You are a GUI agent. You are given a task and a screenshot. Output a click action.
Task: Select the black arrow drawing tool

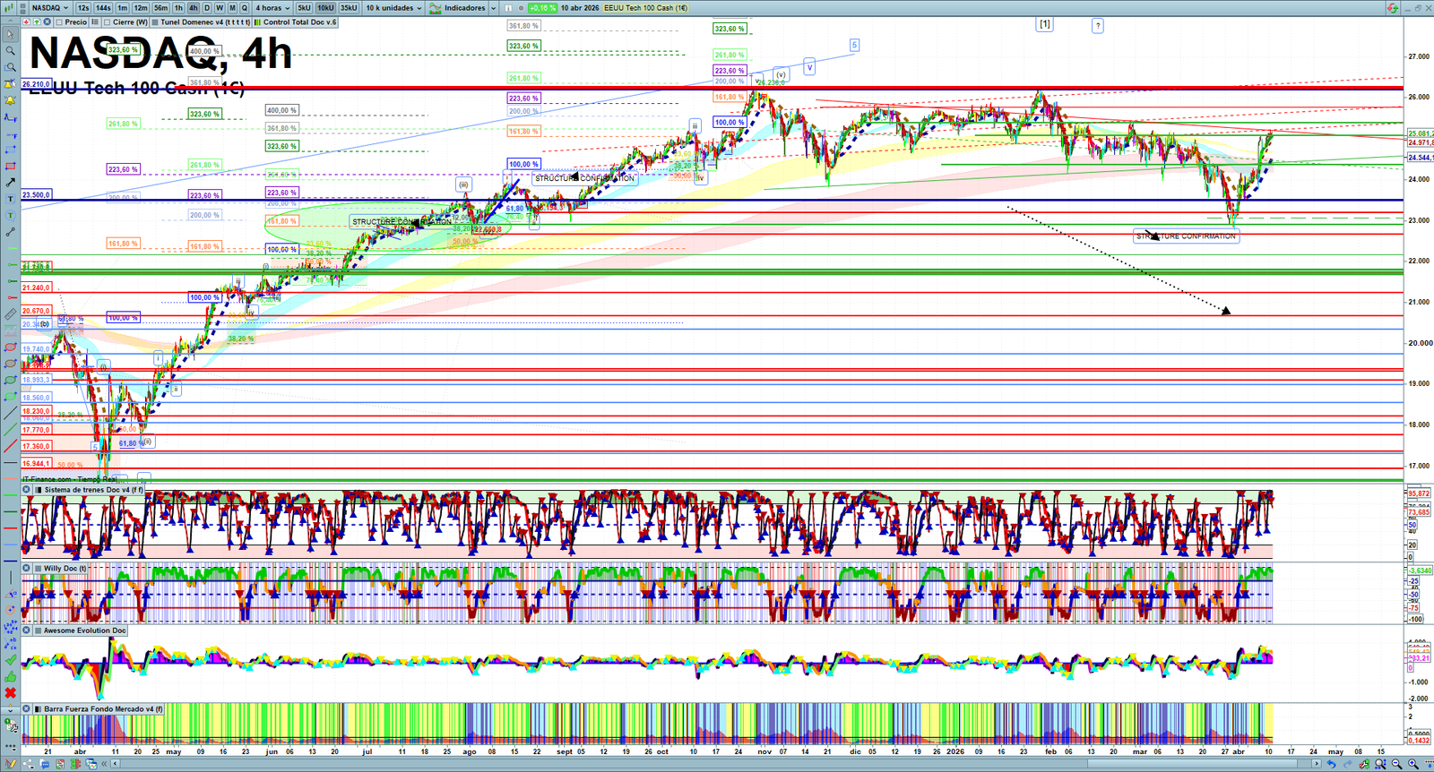click(x=10, y=183)
